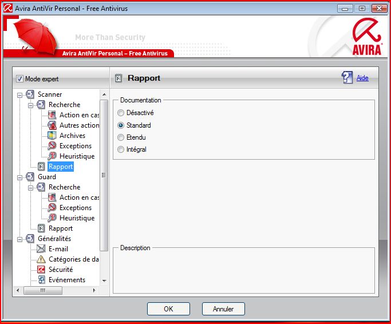Select E-mail under Généralités
This screenshot has height=324, width=391.
[58, 248]
